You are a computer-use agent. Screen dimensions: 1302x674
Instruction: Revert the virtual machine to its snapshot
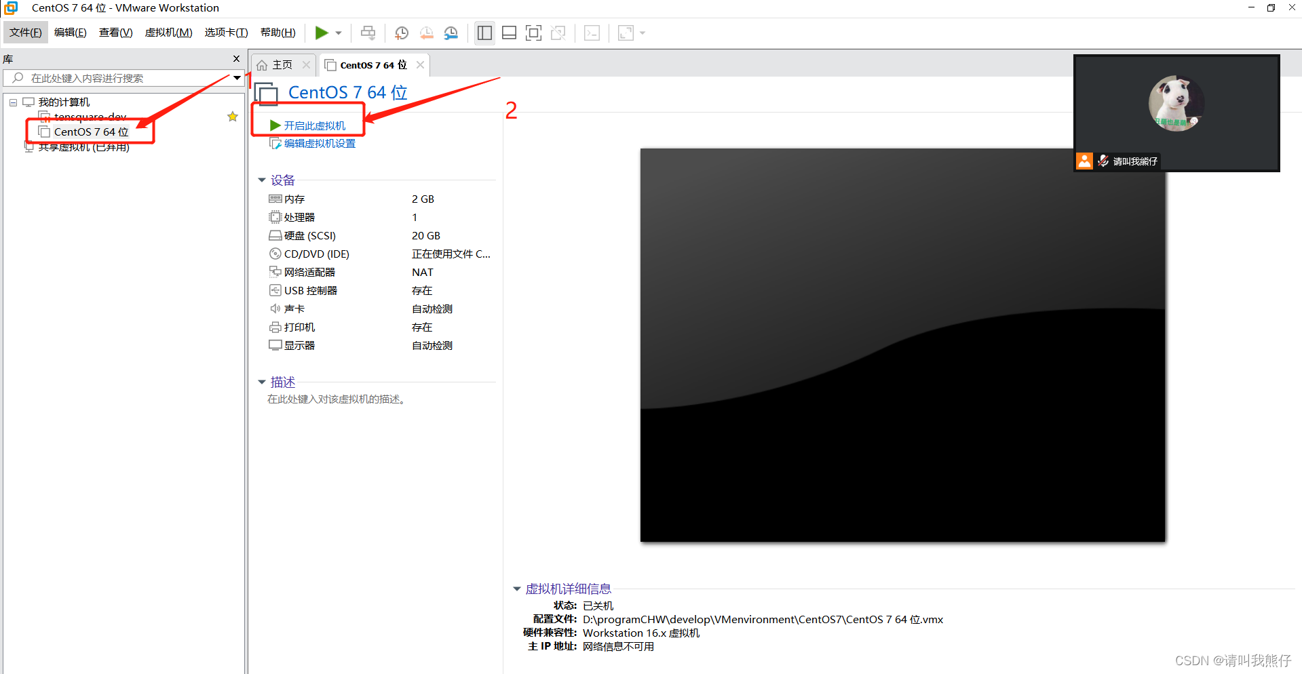(427, 33)
